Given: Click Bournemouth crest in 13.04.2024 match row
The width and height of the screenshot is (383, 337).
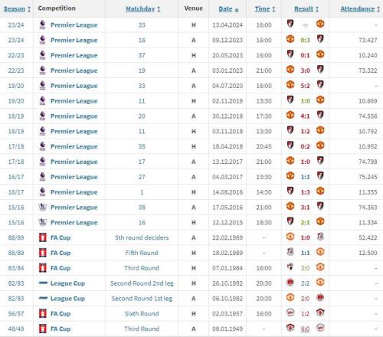Looking at the screenshot, I should (290, 24).
